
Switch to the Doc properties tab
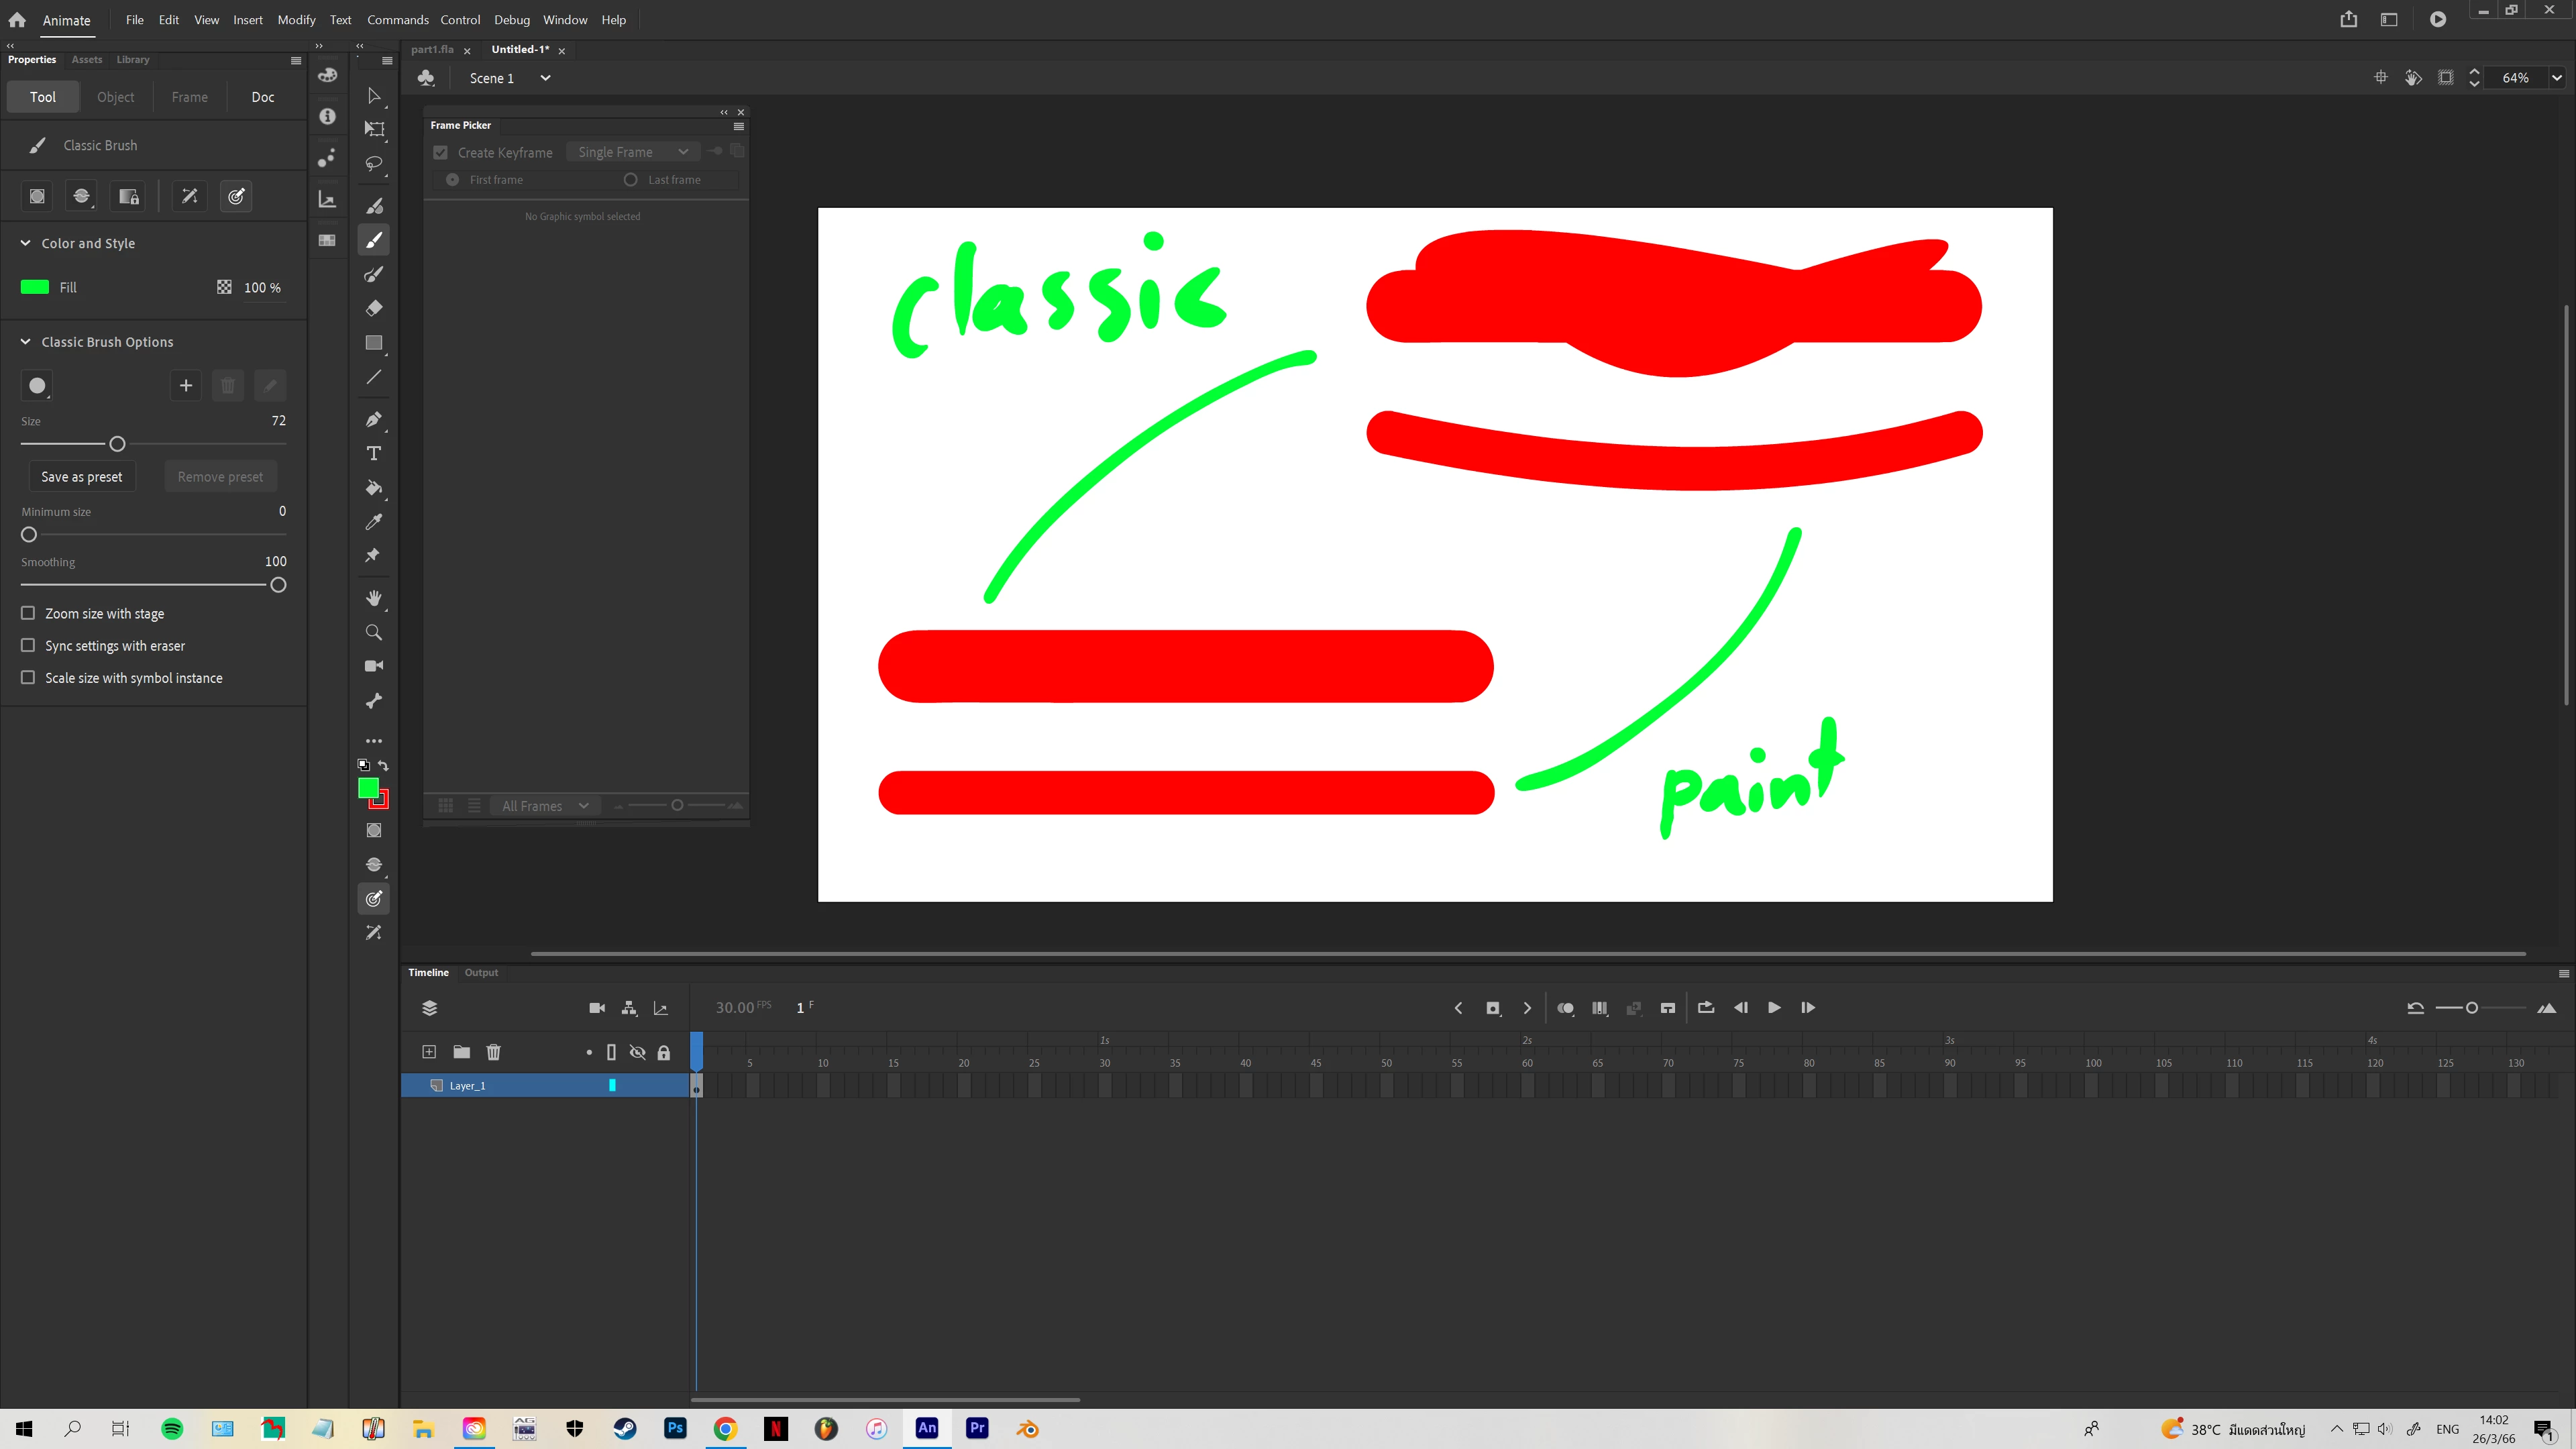[x=262, y=97]
